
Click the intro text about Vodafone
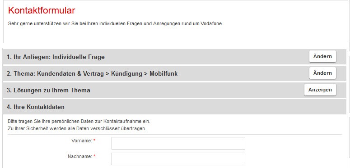click(116, 23)
